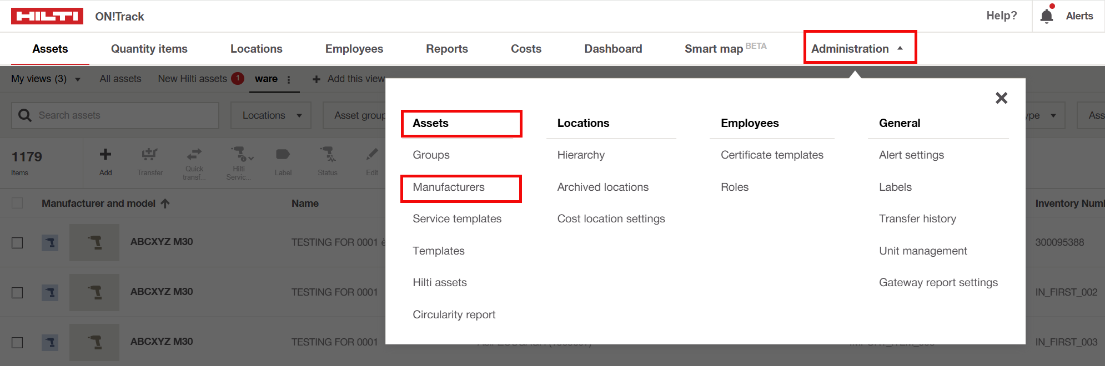
Task: Open the Locations filter dropdown
Action: [x=271, y=115]
